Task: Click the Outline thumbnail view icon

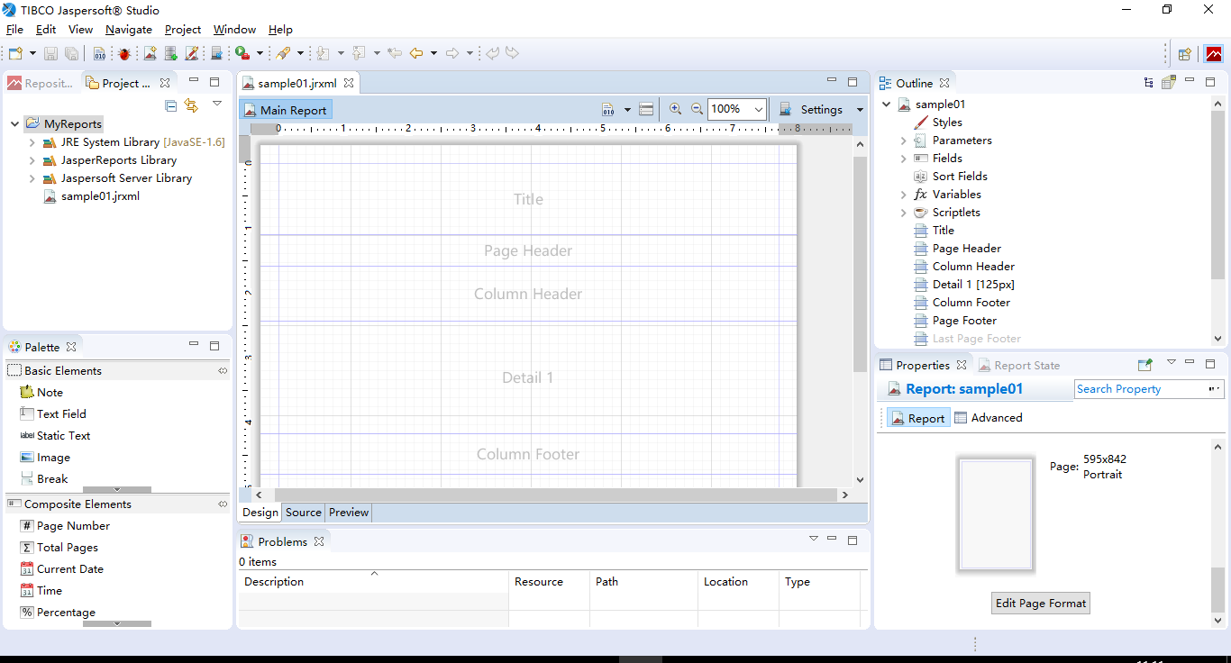Action: pyautogui.click(x=1169, y=82)
